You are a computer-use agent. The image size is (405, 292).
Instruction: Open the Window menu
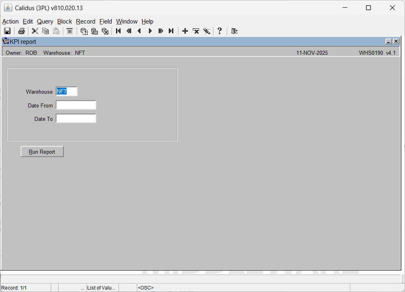coord(127,21)
